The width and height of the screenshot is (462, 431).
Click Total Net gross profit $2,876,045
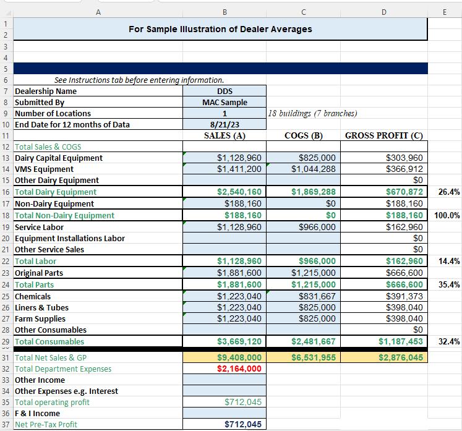click(x=384, y=357)
